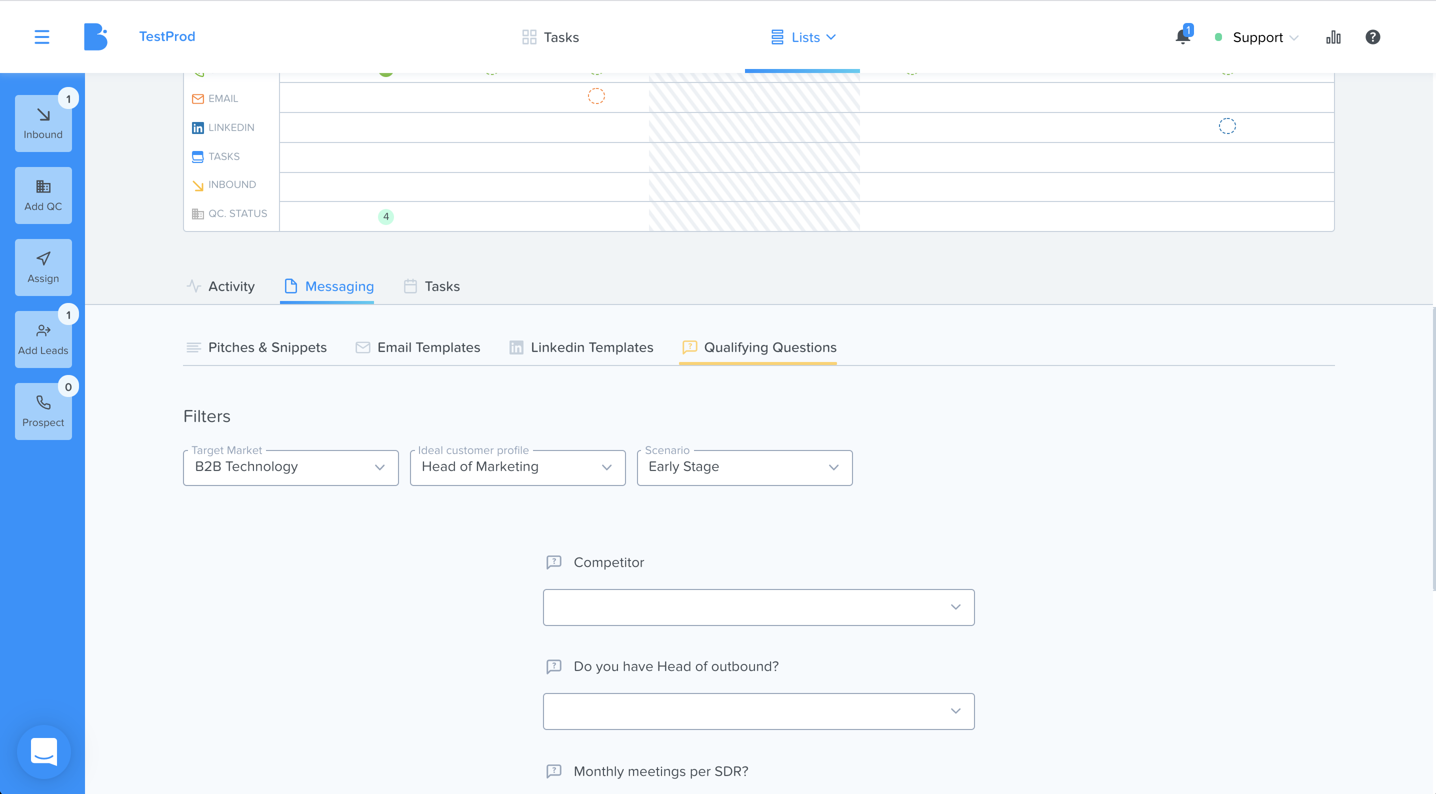This screenshot has width=1436, height=794.
Task: Click the Prospect phone button
Action: click(x=43, y=411)
